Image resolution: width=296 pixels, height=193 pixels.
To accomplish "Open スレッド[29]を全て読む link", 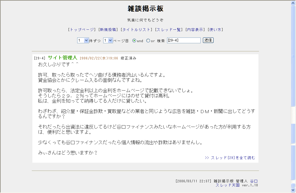I will pyautogui.click(x=230, y=158).
